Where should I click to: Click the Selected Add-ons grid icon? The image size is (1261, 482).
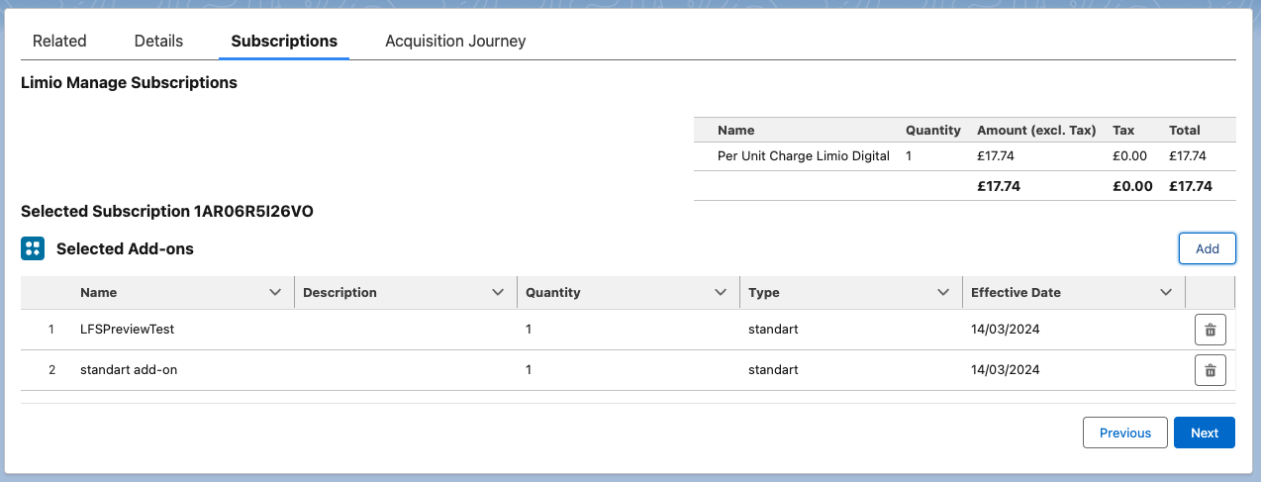33,248
